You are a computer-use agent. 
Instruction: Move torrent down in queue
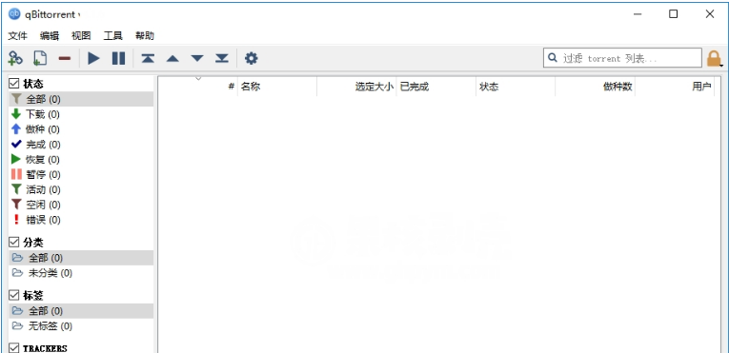pyautogui.click(x=197, y=59)
